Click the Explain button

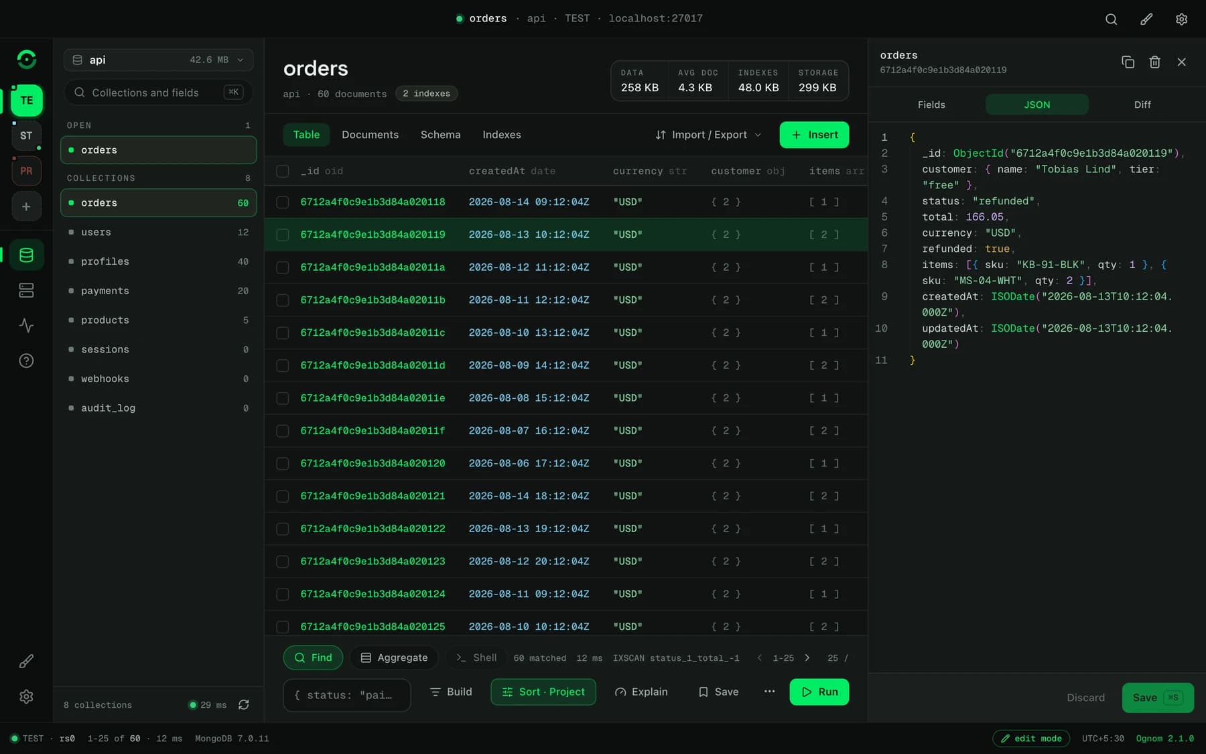641,692
